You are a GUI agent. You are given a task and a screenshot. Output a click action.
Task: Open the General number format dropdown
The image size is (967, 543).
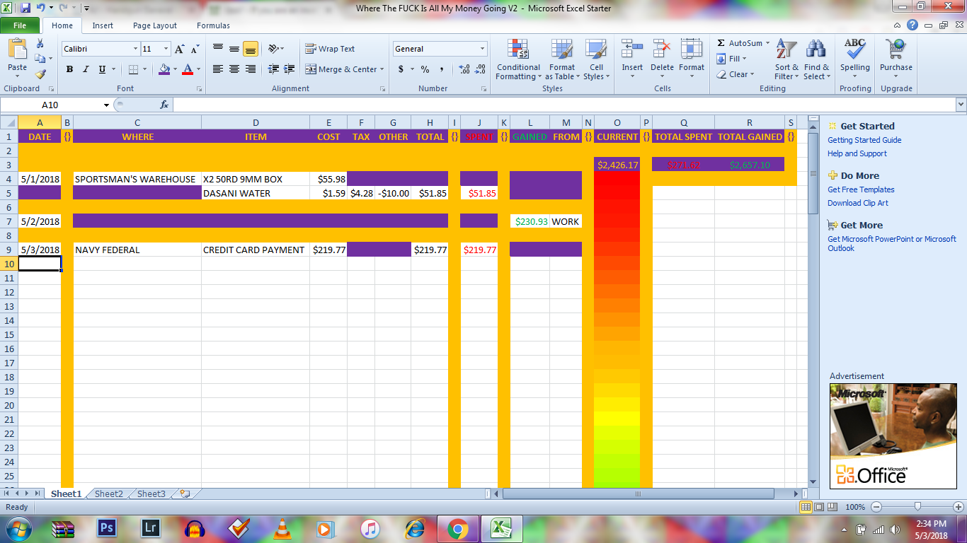pyautogui.click(x=483, y=49)
